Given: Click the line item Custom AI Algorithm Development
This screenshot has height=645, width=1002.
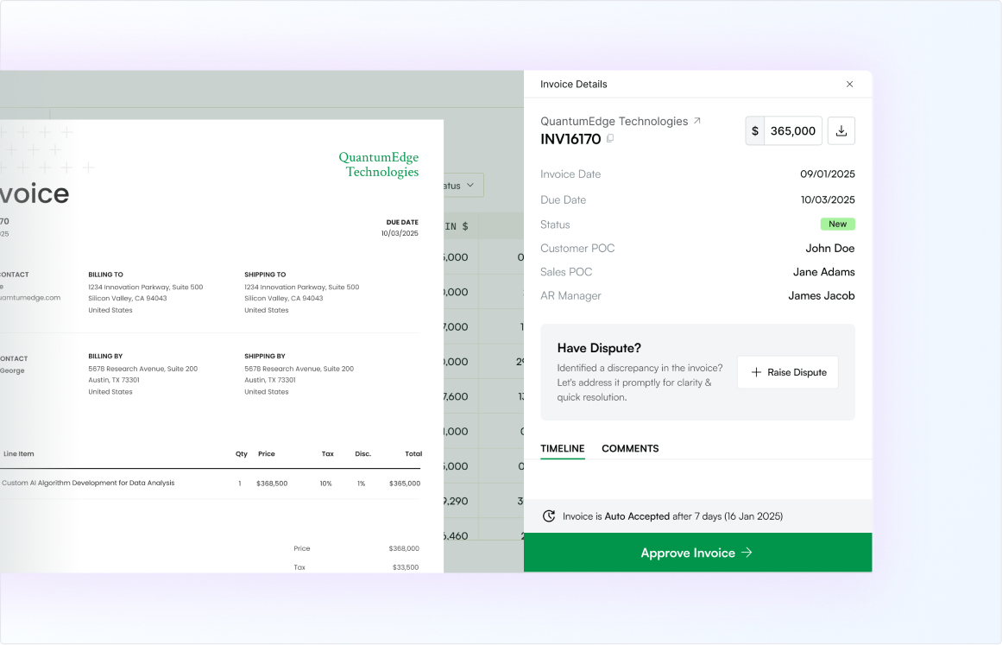Looking at the screenshot, I should 88,483.
